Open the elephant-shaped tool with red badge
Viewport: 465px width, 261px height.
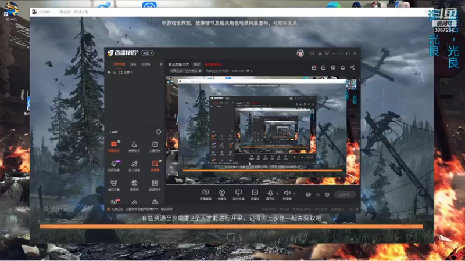[x=114, y=202]
